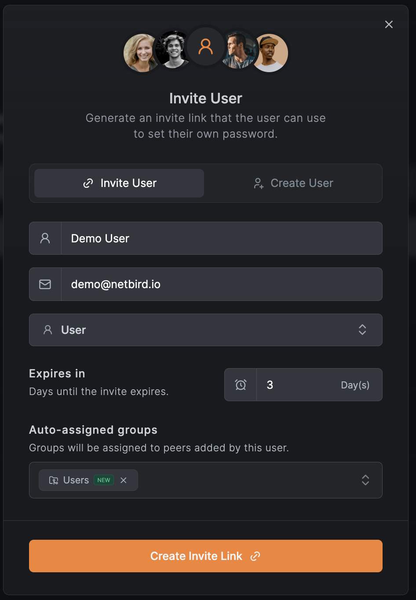The height and width of the screenshot is (600, 416).
Task: Click the link icon on Create Invite Link
Action: point(255,556)
